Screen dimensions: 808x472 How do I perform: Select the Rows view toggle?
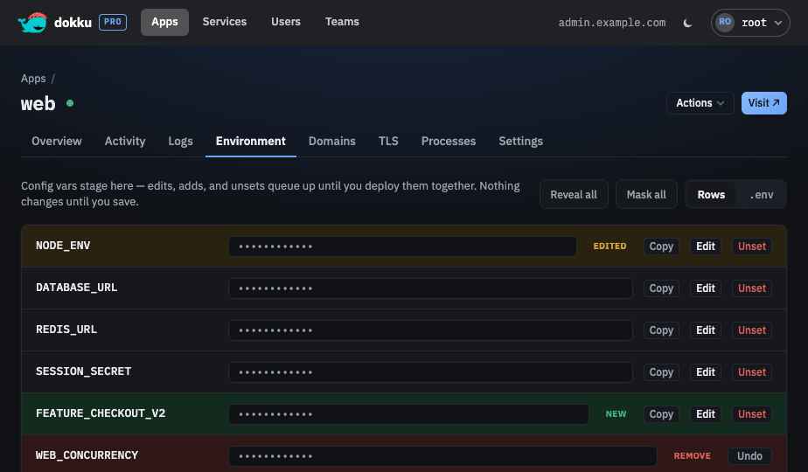click(711, 195)
